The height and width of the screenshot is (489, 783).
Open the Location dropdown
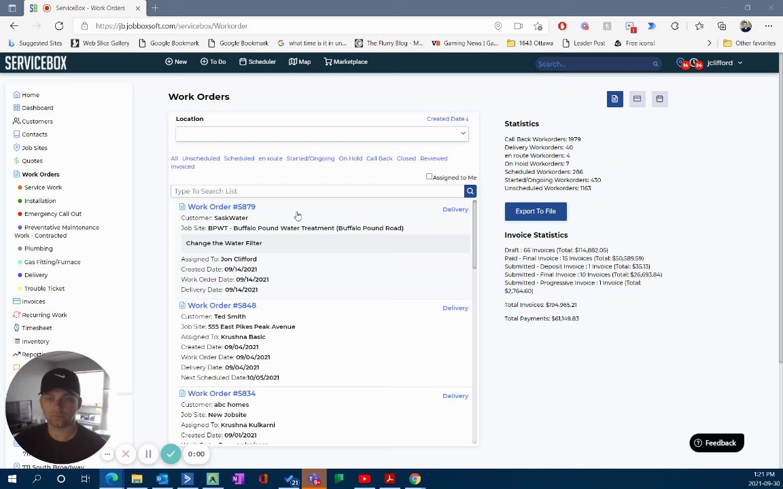[322, 134]
